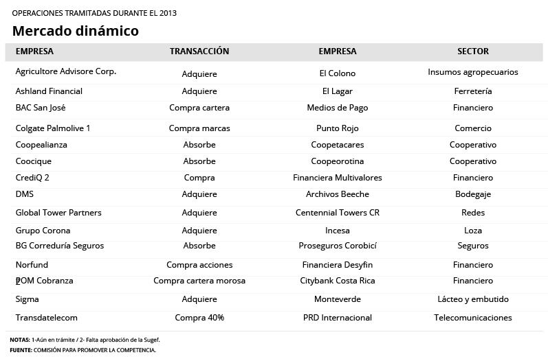Screen dimensions: 548x361
Task: Click the Ashland Financial row name
Action: [x=49, y=91]
